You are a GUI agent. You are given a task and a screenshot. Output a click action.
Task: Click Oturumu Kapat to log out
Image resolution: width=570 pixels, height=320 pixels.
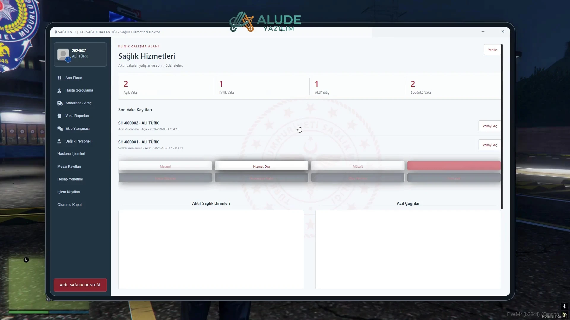coord(69,205)
